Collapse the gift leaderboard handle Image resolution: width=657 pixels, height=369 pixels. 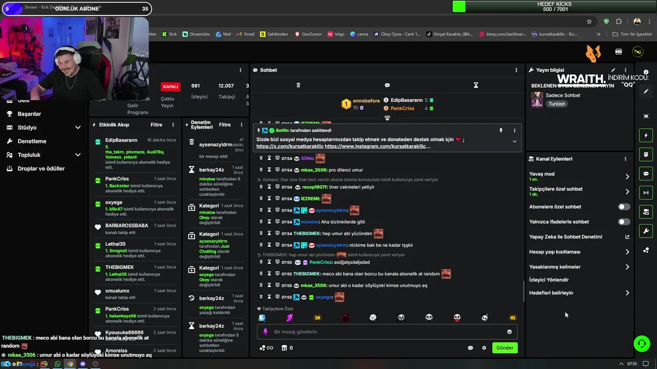coord(387,118)
